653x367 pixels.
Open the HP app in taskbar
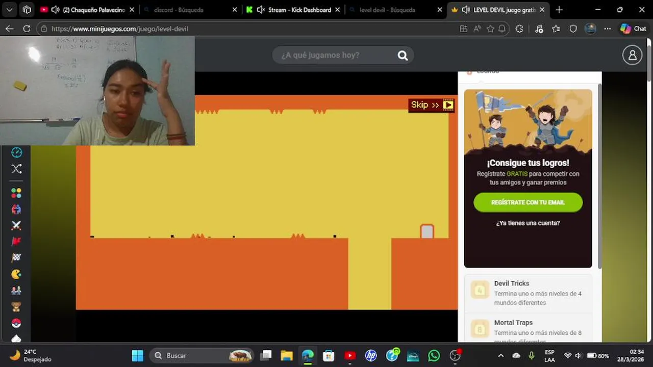[x=371, y=355]
